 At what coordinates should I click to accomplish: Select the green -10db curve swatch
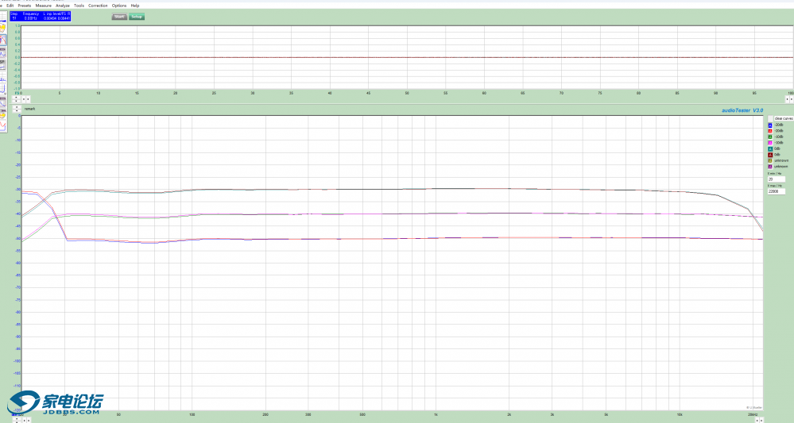pos(770,137)
